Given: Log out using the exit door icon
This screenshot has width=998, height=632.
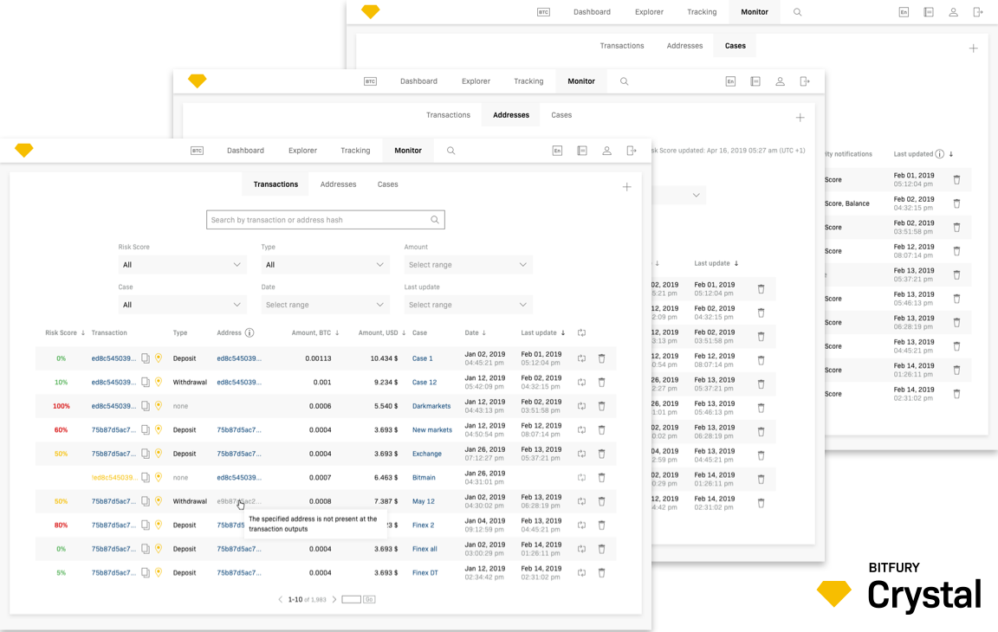Looking at the screenshot, I should (x=632, y=150).
